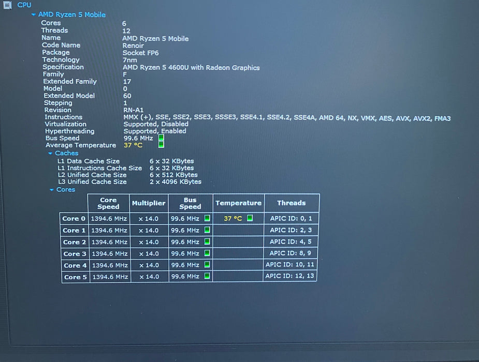This screenshot has height=362, width=479.
Task: Click the Cores section heading label
Action: coord(66,190)
